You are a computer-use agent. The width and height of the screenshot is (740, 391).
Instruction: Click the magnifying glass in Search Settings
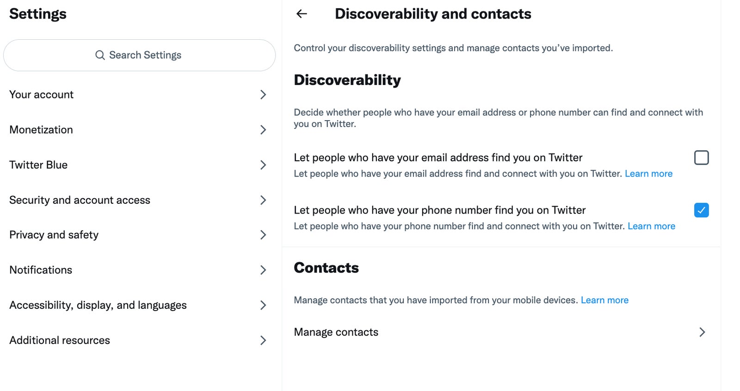[x=100, y=55]
